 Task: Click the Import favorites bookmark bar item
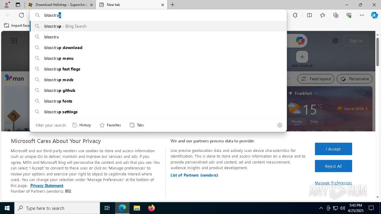(x=17, y=26)
